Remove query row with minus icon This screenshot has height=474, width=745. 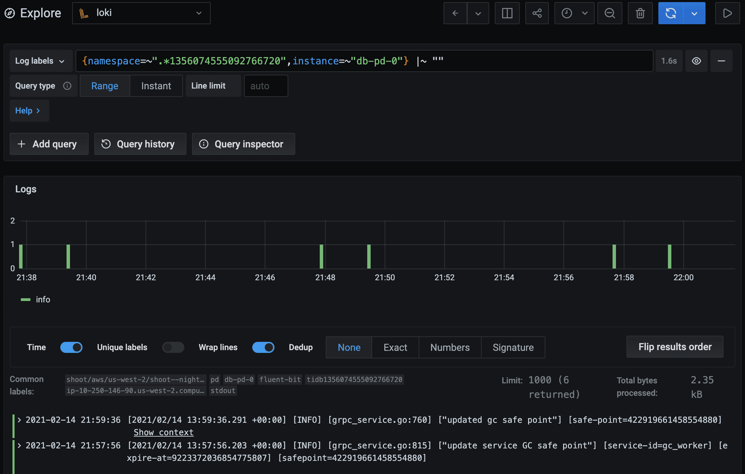click(721, 61)
